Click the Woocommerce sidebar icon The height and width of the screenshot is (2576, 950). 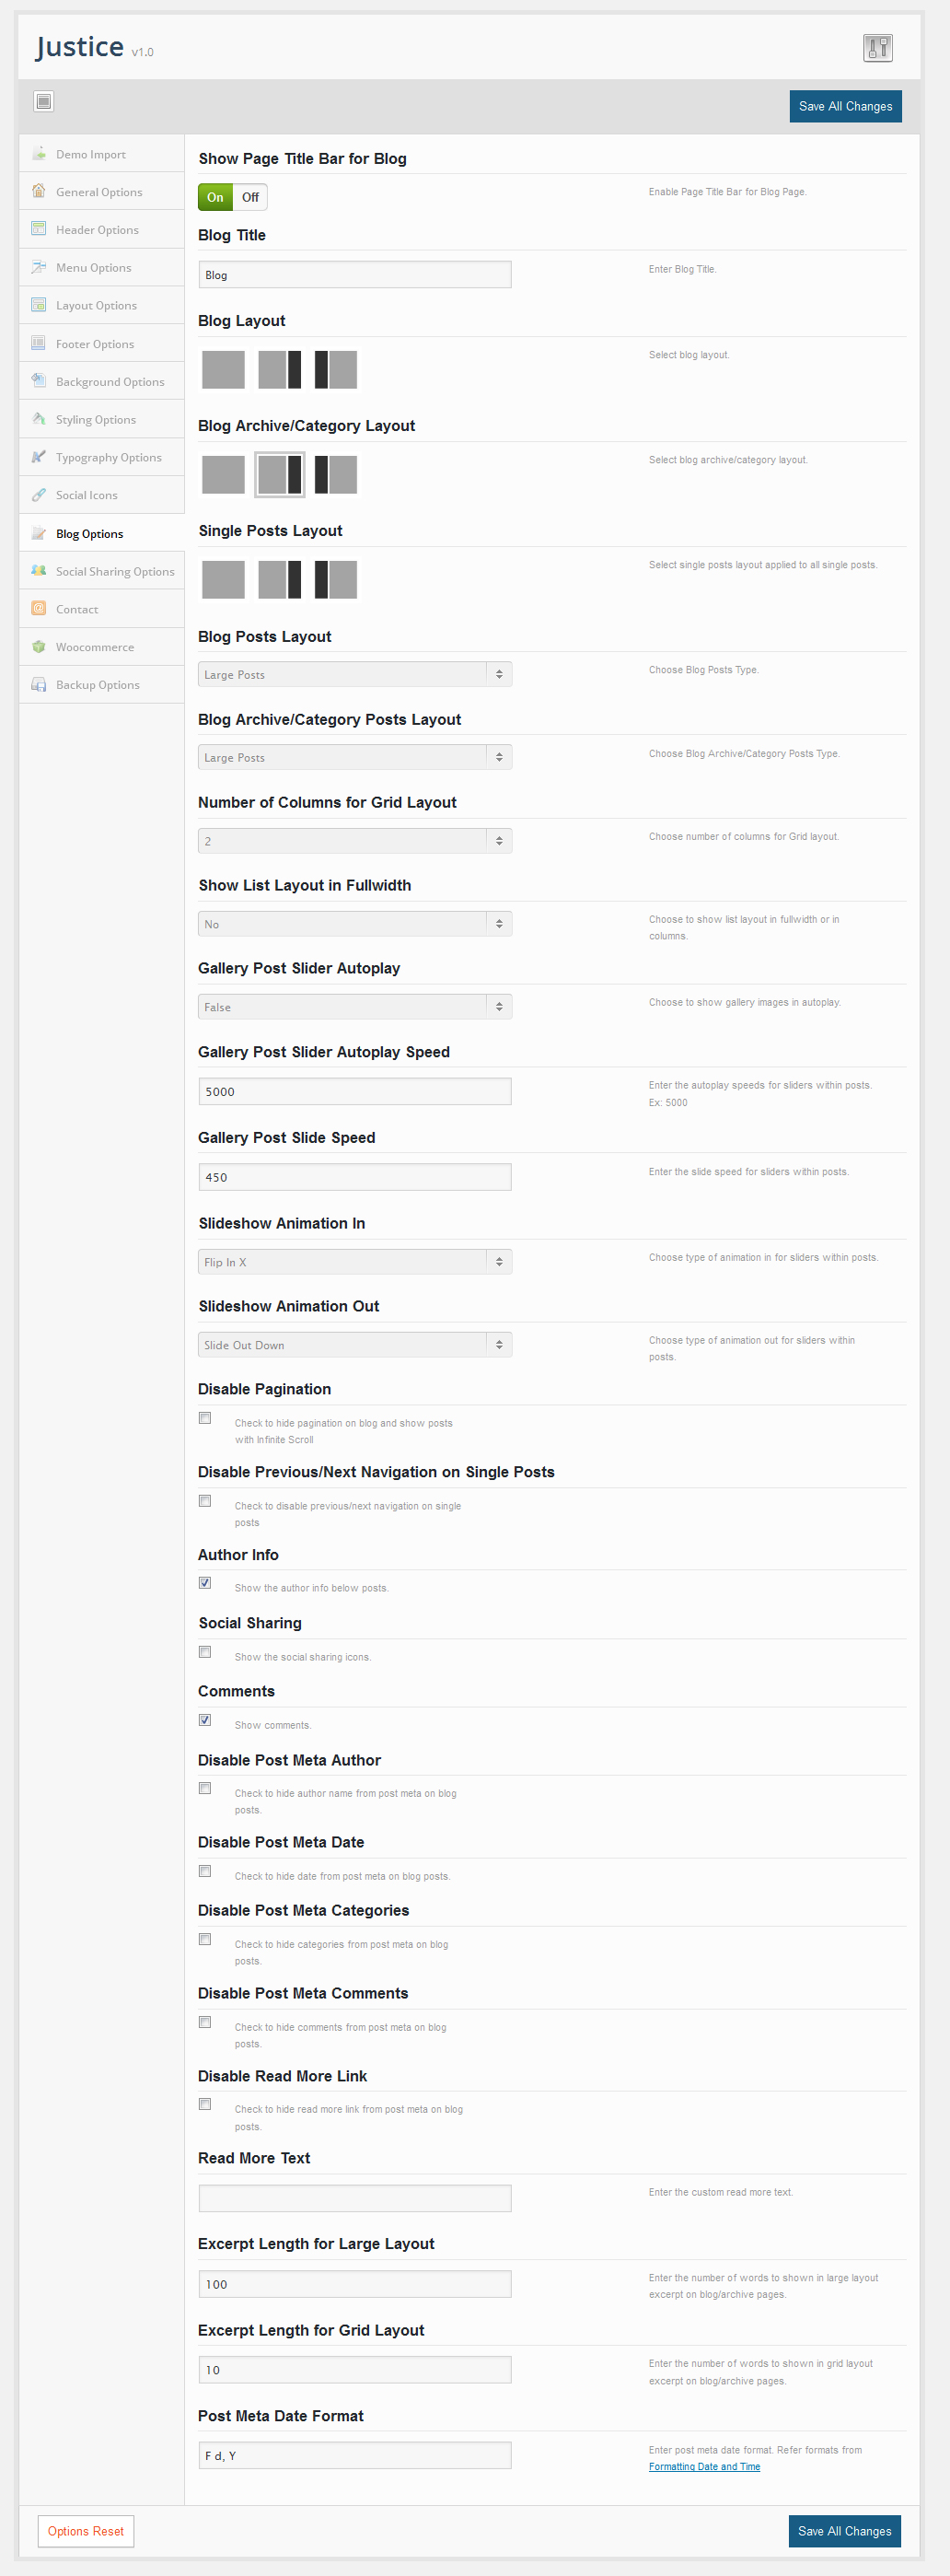pos(39,647)
